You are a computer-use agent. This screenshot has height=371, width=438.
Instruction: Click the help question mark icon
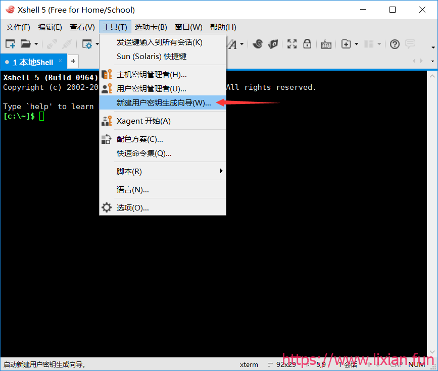(x=395, y=44)
